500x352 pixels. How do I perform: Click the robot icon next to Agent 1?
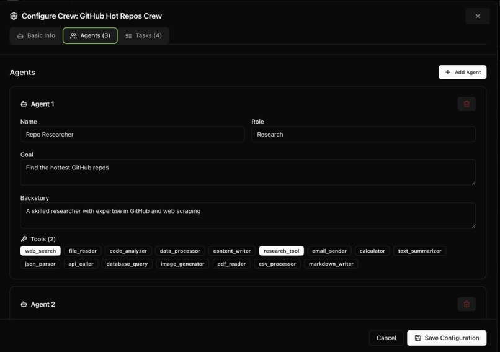24,104
